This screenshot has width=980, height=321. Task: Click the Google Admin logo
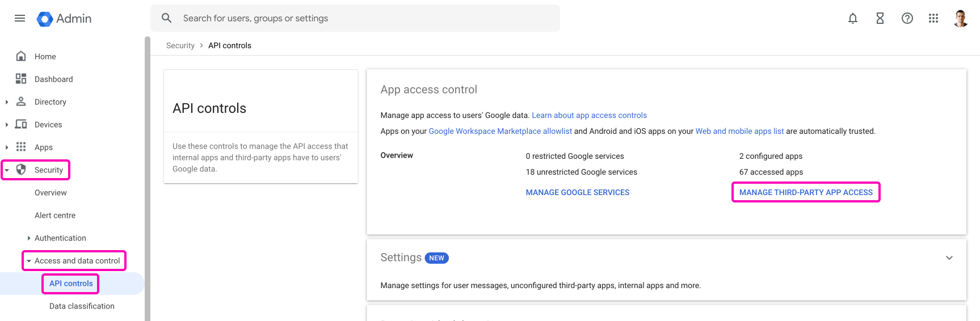[64, 19]
